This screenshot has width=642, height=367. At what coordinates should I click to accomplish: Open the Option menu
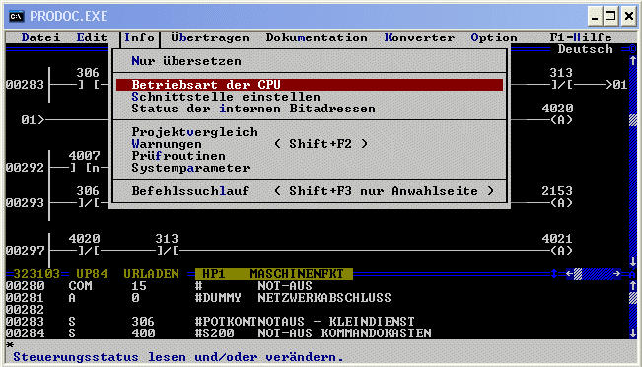494,37
